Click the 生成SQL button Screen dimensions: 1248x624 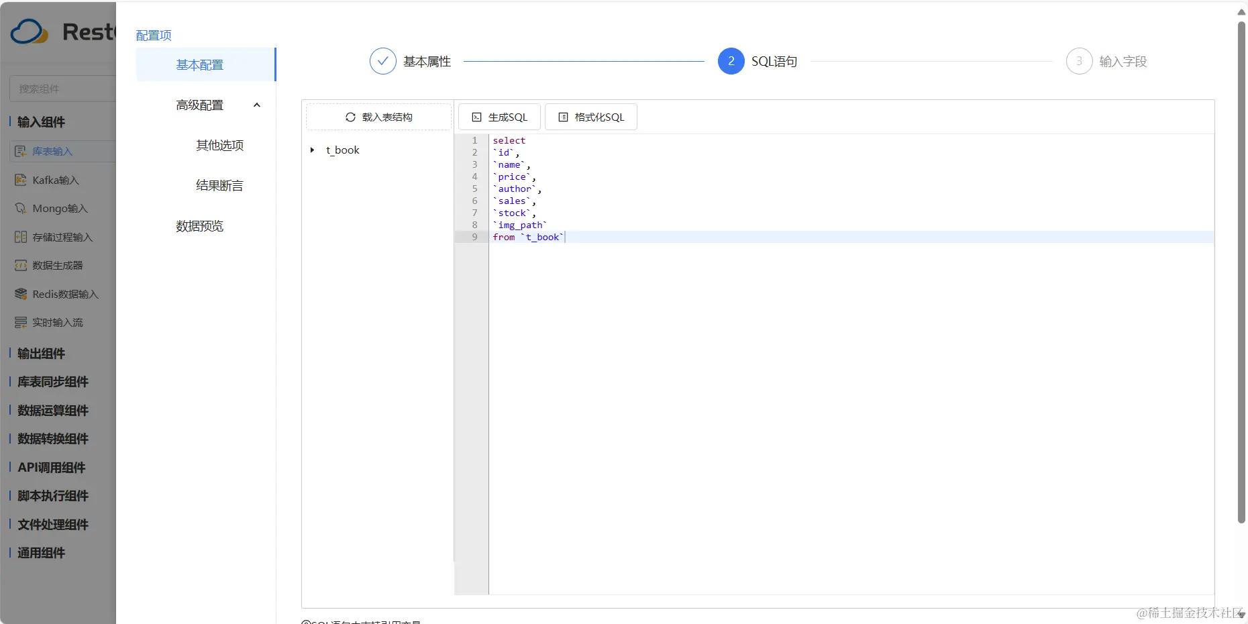click(499, 117)
